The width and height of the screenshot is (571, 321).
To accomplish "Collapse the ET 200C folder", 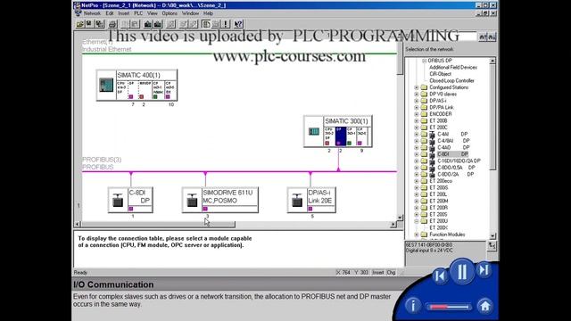I will point(417,128).
